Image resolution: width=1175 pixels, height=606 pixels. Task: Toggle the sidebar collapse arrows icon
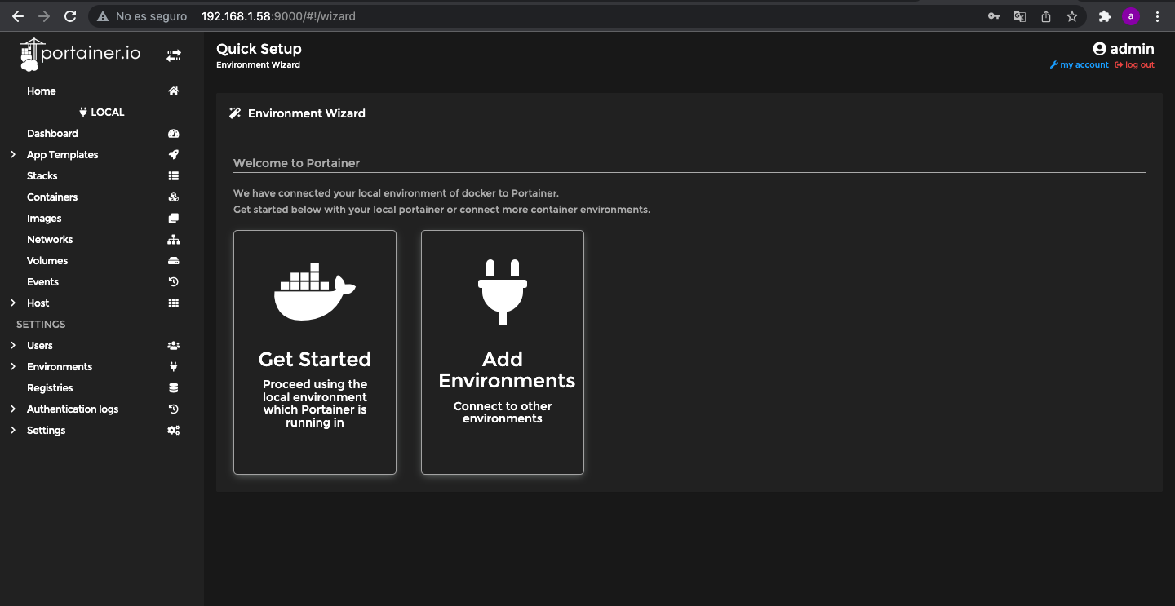point(174,55)
